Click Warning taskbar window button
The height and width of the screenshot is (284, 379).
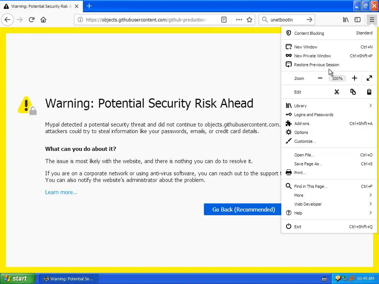point(68,279)
